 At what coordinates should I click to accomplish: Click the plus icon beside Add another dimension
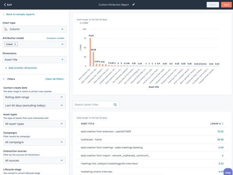(6, 68)
